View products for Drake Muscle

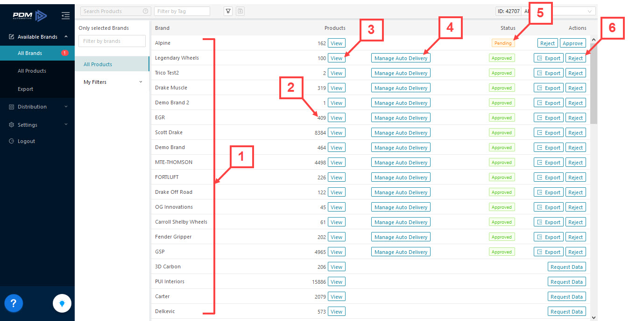tap(336, 88)
